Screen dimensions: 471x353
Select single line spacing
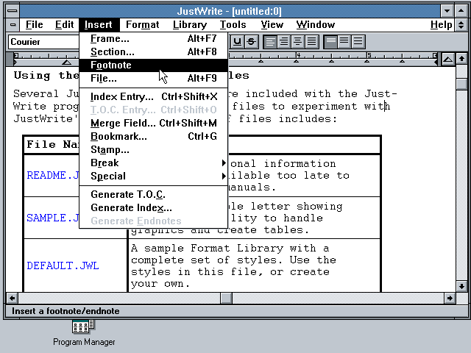330,42
